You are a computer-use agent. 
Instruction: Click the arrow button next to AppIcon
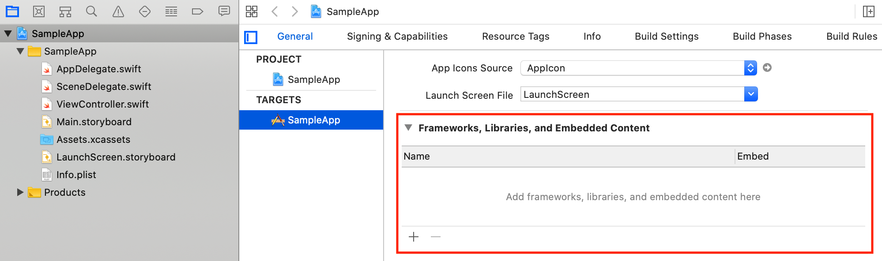coord(767,67)
